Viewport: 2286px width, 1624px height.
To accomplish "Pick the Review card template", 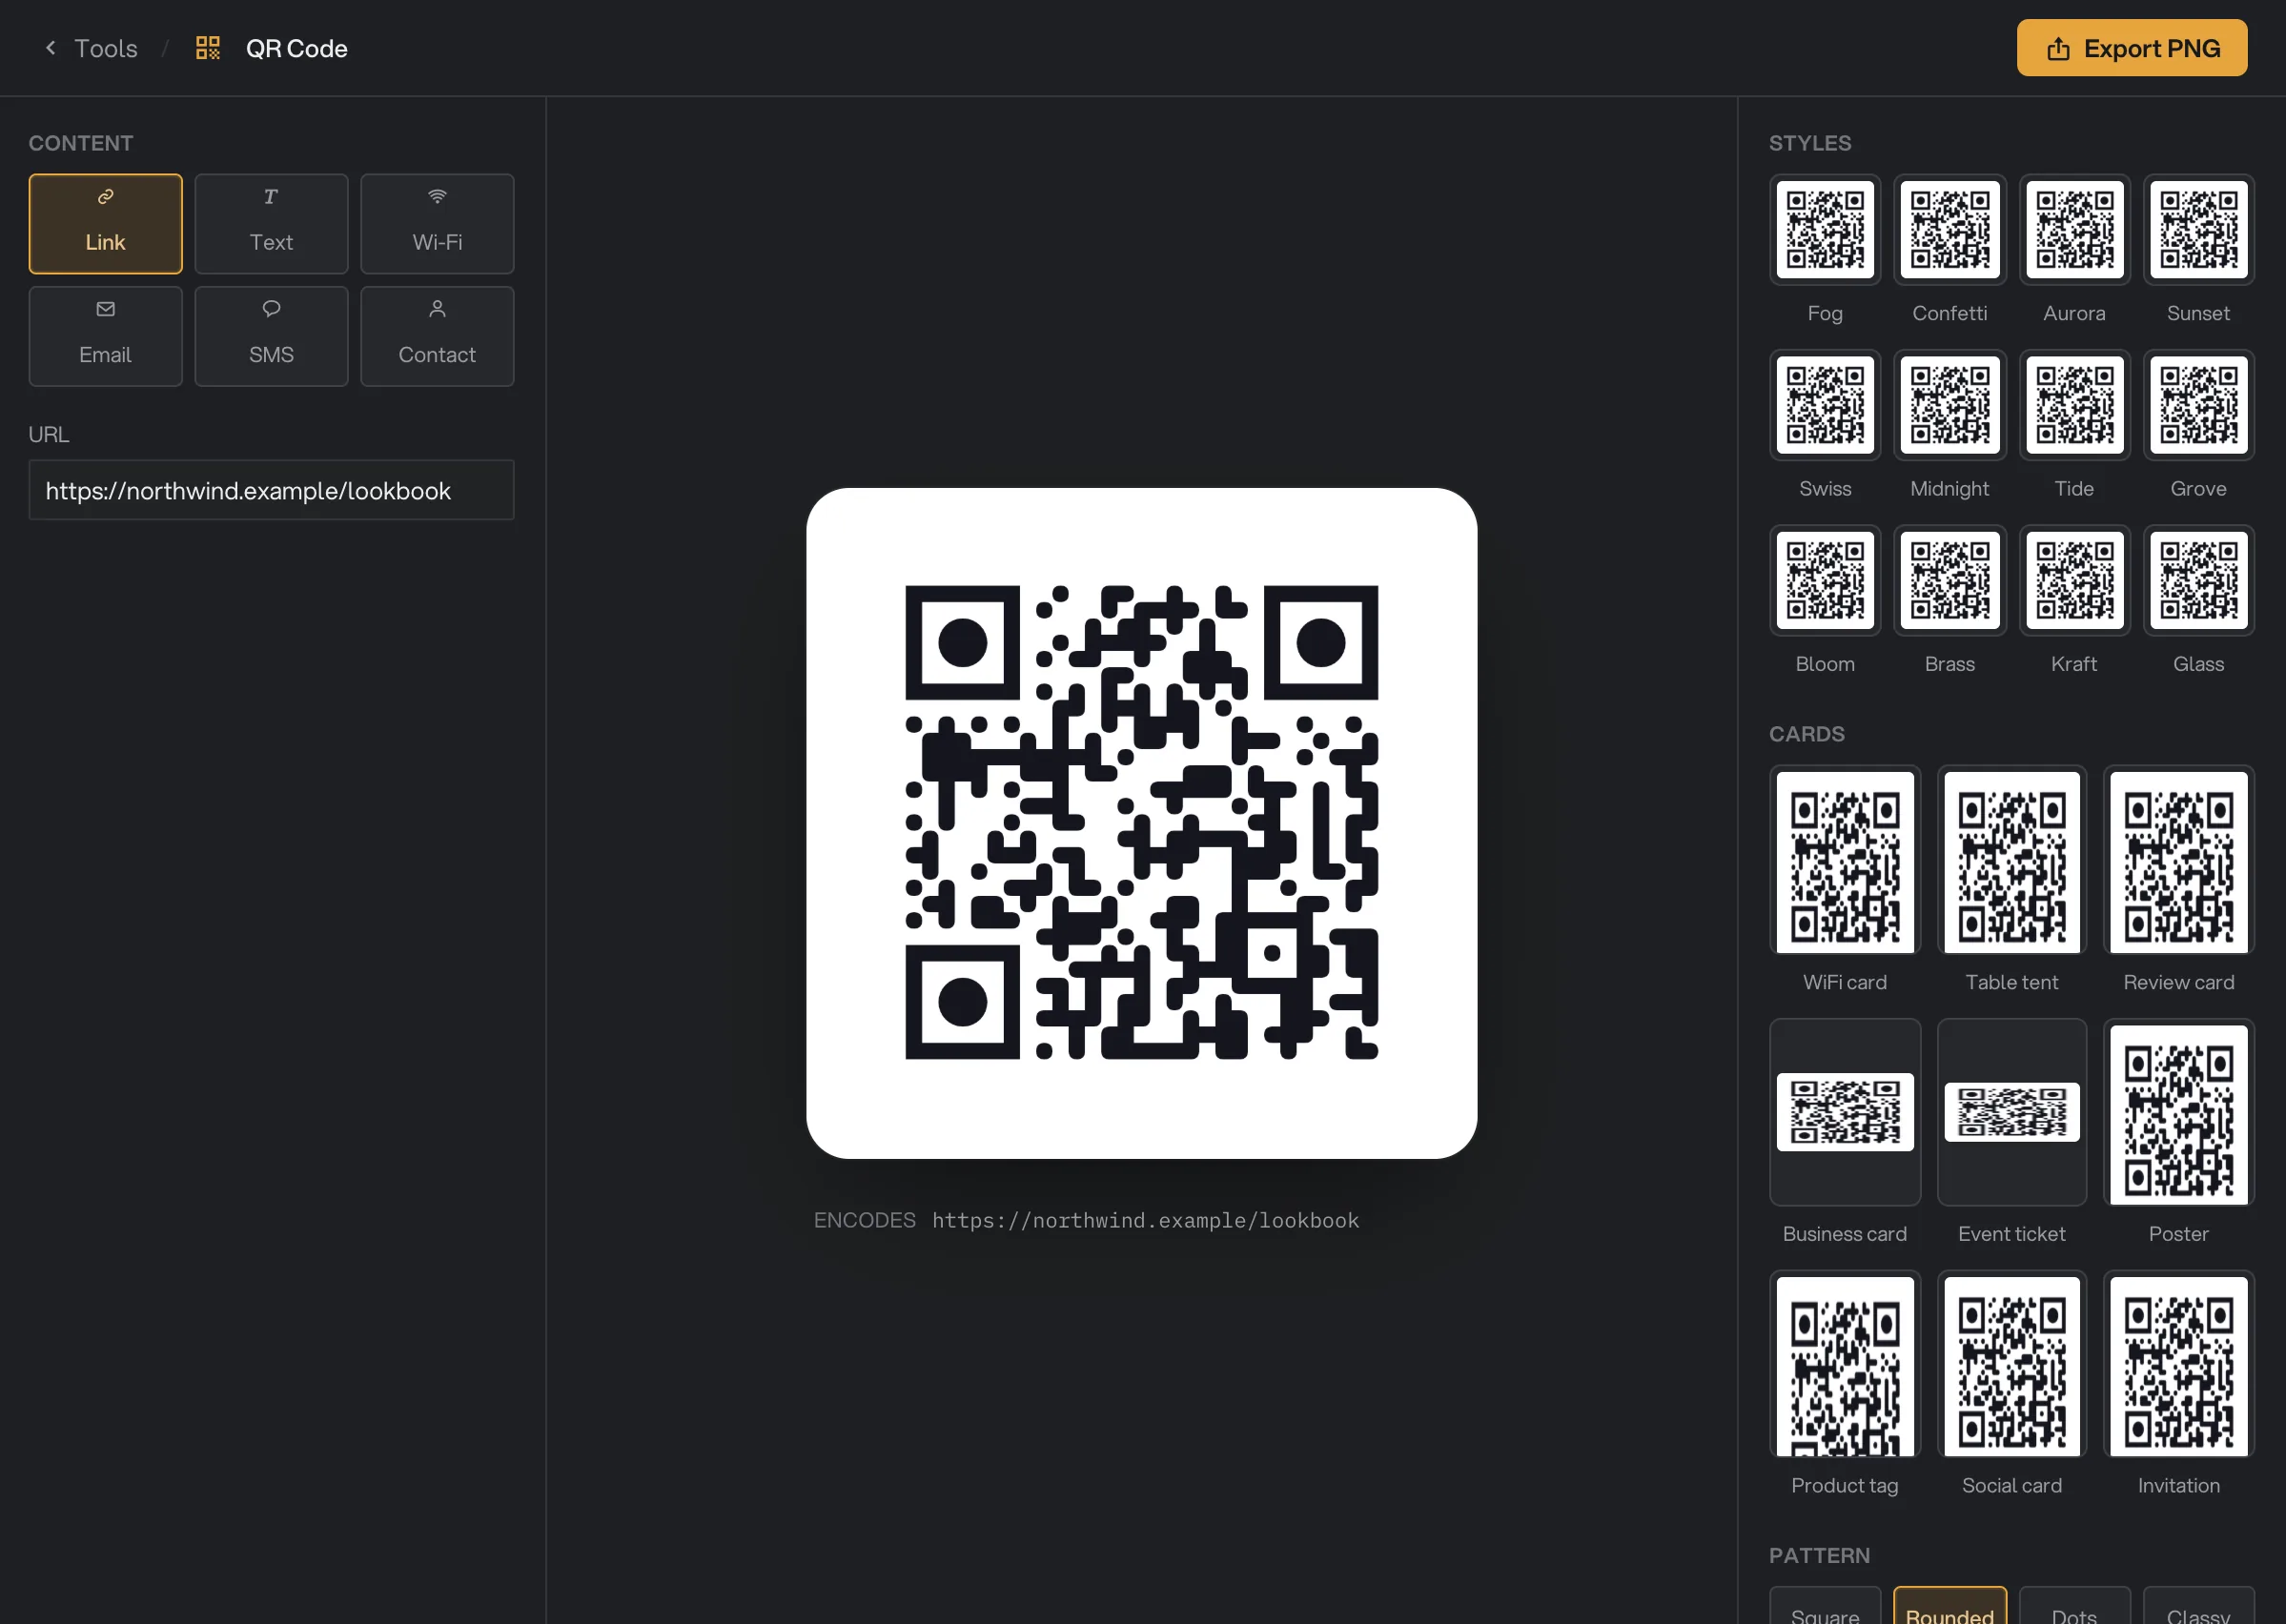I will (x=2178, y=860).
